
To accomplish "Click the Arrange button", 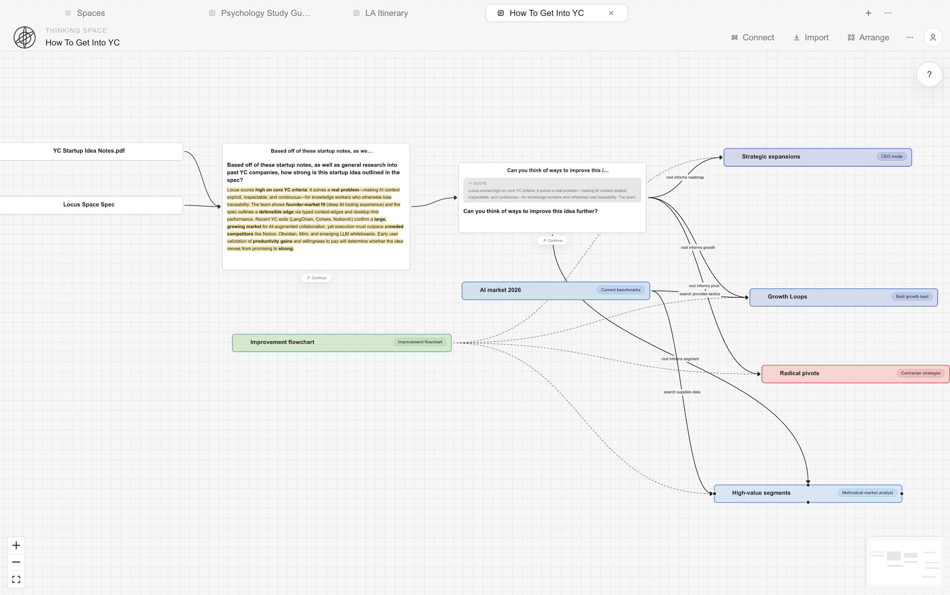I will 868,37.
